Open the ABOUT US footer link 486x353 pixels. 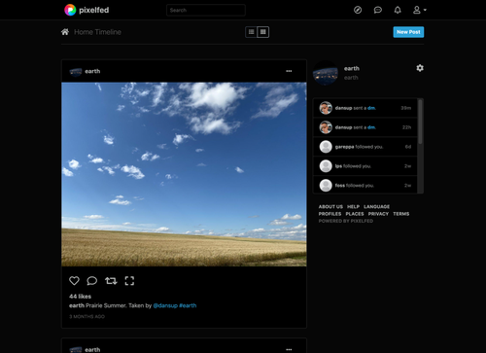(330, 206)
